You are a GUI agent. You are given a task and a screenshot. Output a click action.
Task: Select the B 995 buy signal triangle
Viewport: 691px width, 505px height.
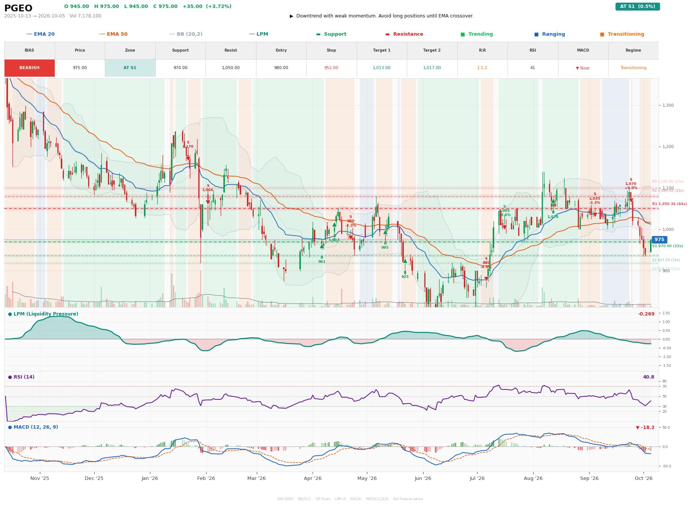pyautogui.click(x=385, y=232)
